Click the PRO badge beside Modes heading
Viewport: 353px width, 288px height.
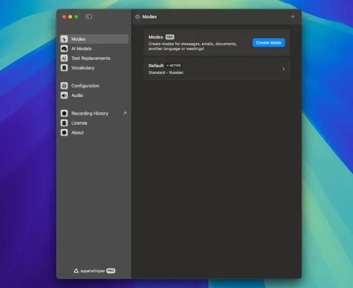(170, 37)
